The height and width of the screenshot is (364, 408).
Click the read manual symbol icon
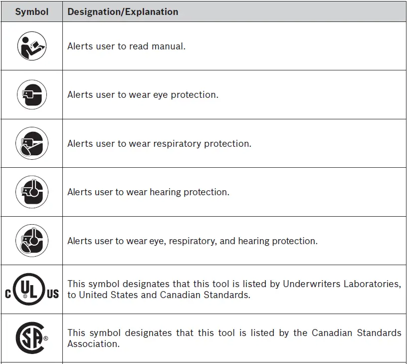[x=32, y=46]
